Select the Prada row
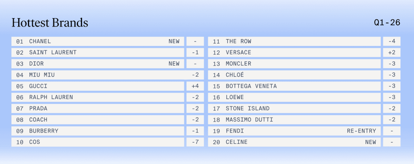The height and width of the screenshot is (164, 414). (97, 108)
